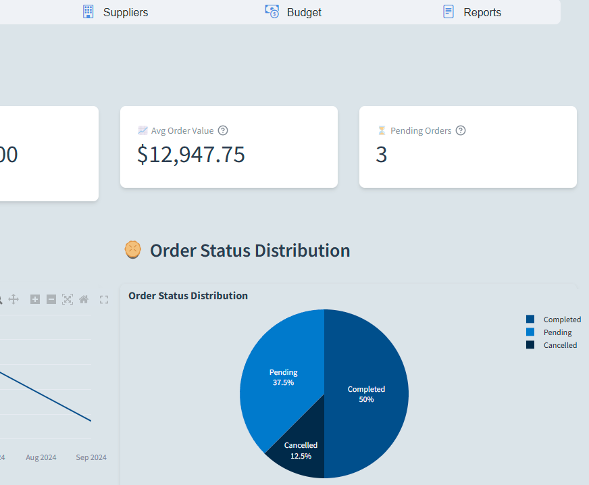The image size is (589, 485).
Task: Click the $12,947.75 average order value
Action: (191, 155)
